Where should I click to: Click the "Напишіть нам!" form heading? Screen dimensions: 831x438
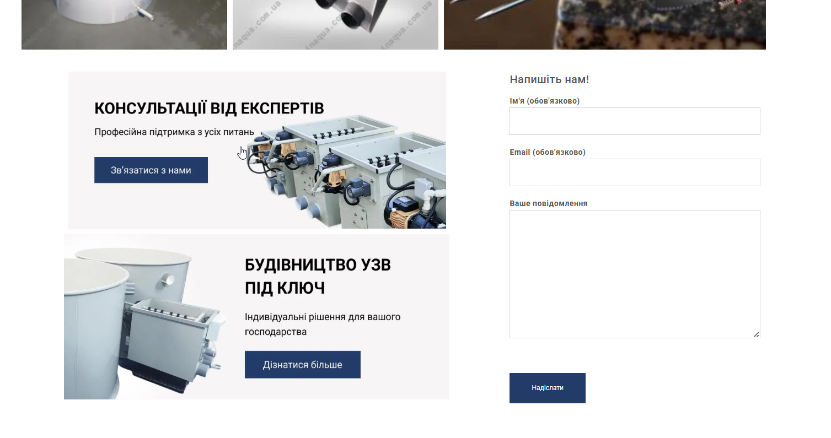pyautogui.click(x=549, y=79)
